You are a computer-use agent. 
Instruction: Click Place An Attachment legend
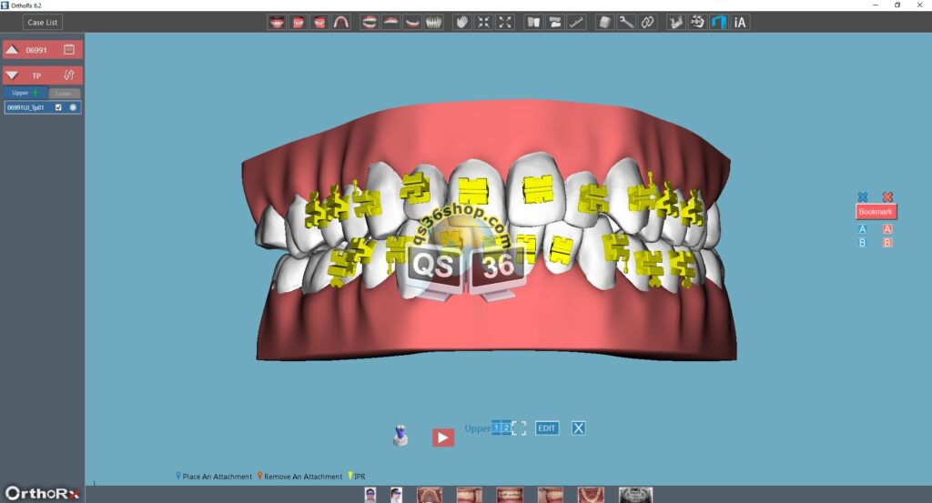214,477
